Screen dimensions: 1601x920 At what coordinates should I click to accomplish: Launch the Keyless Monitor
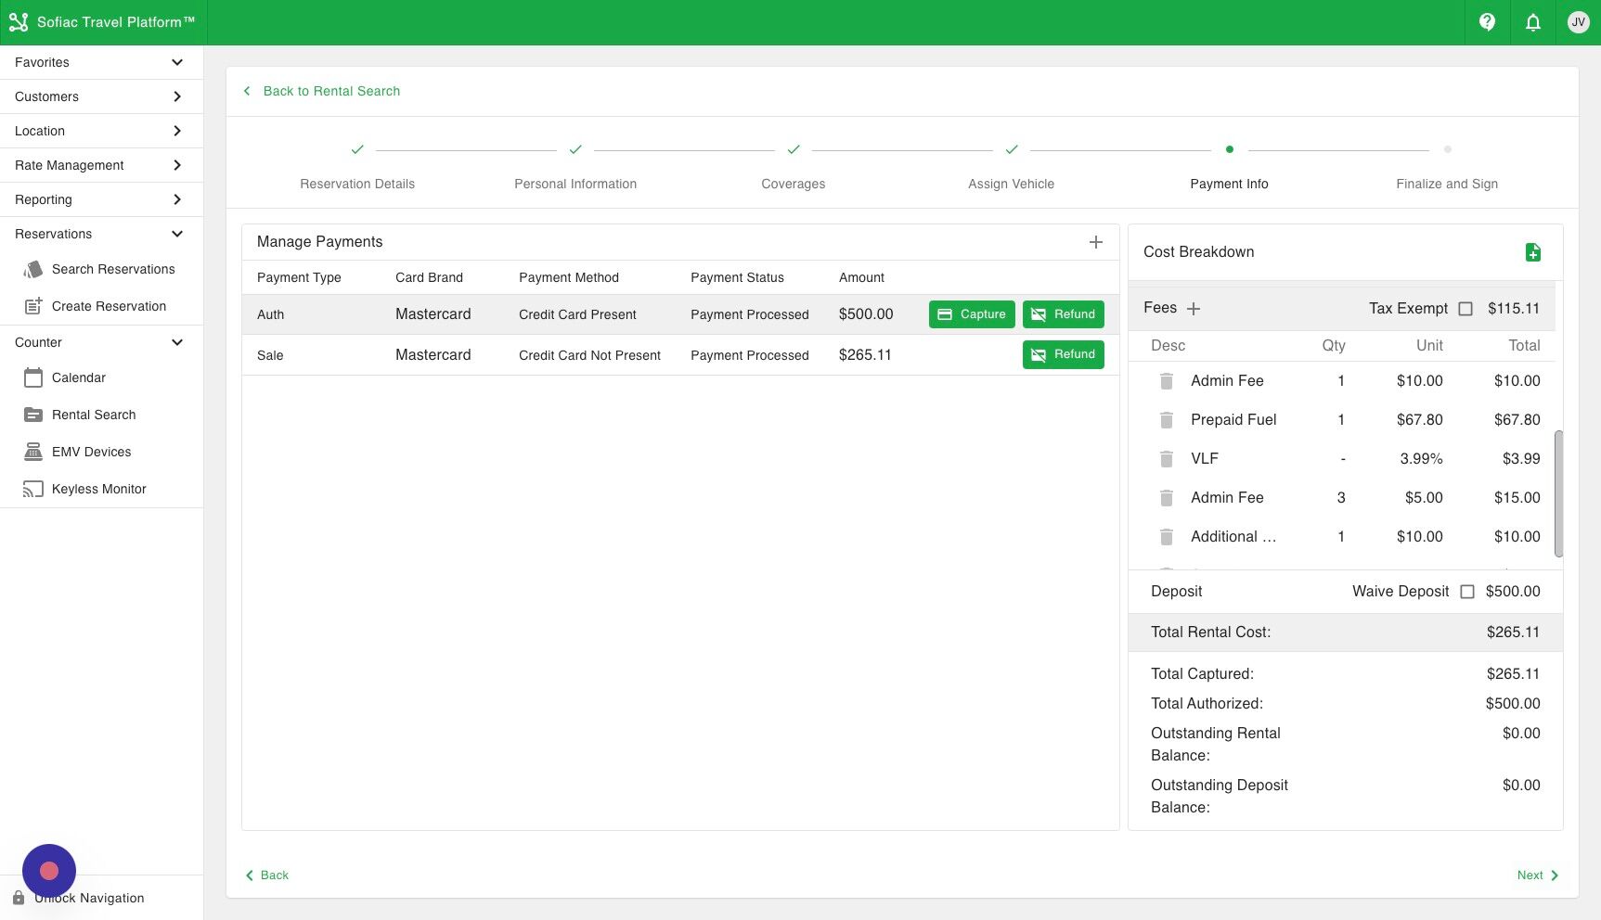98,489
